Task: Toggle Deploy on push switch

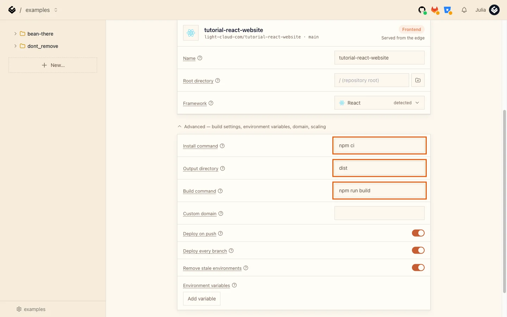Action: point(418,233)
